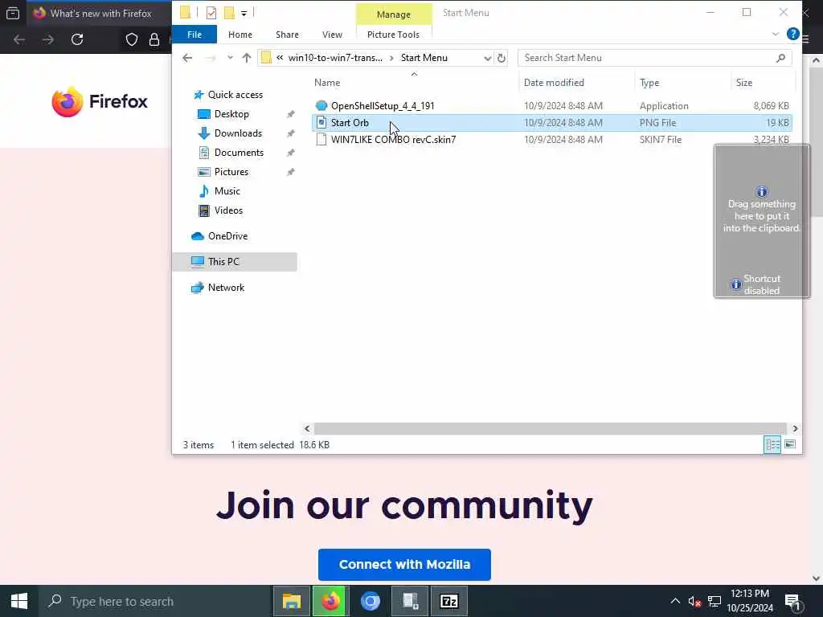Sort files by Size column
Image resolution: width=823 pixels, height=617 pixels.
(x=743, y=83)
